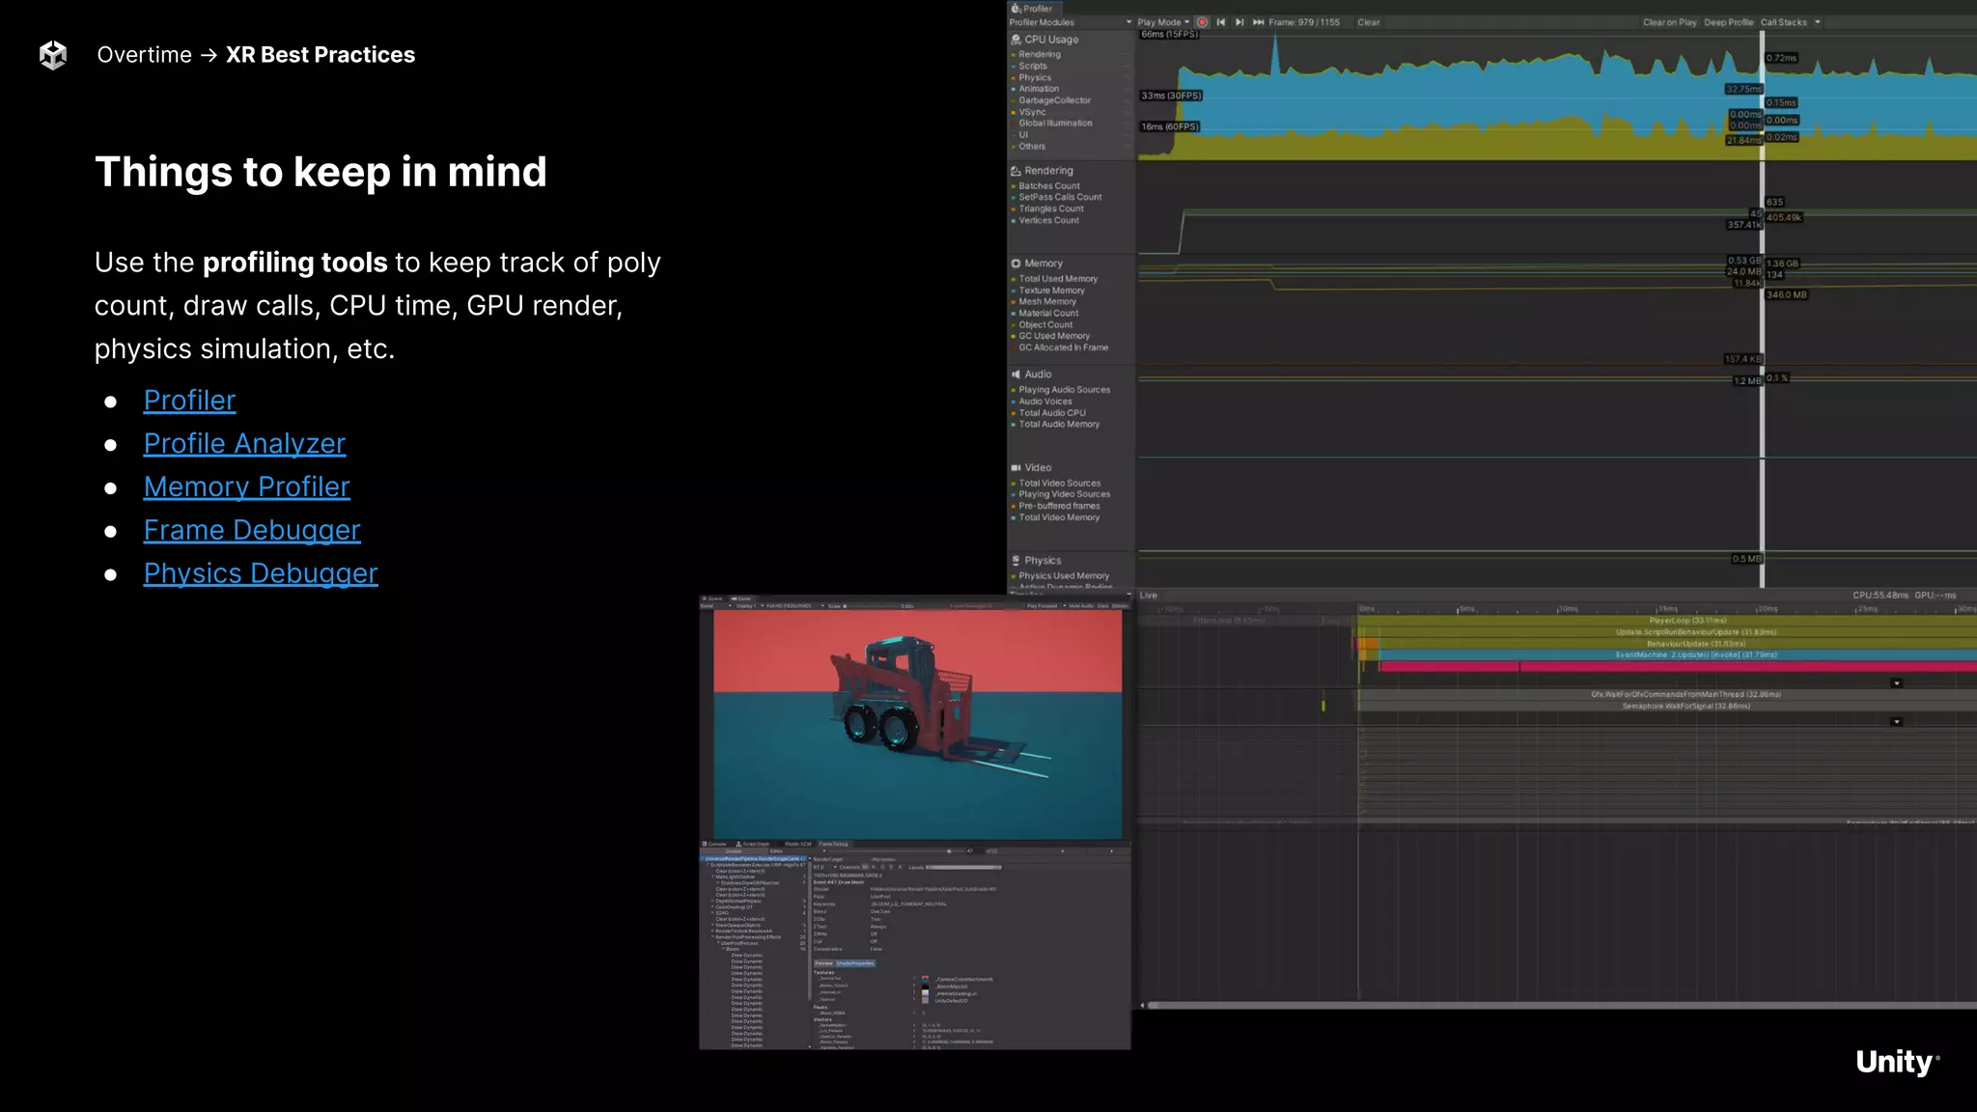Click Stats in Game view toolbar
The width and height of the screenshot is (1977, 1112).
(1102, 606)
